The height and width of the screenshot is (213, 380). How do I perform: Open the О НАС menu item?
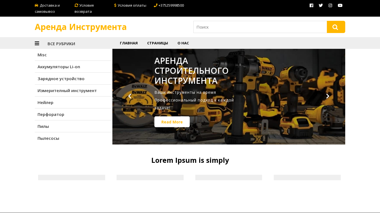(x=183, y=43)
